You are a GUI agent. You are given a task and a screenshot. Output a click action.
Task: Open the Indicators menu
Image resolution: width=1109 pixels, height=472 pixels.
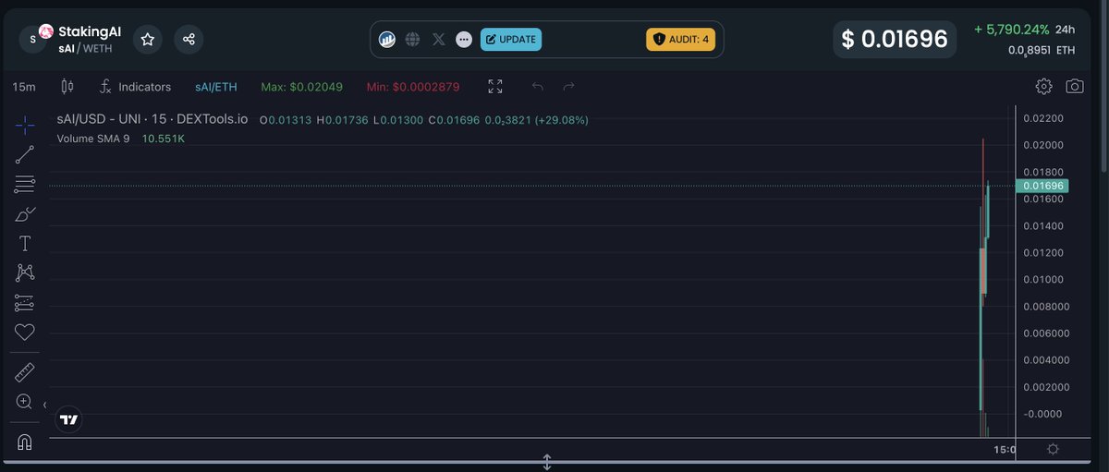pos(135,87)
